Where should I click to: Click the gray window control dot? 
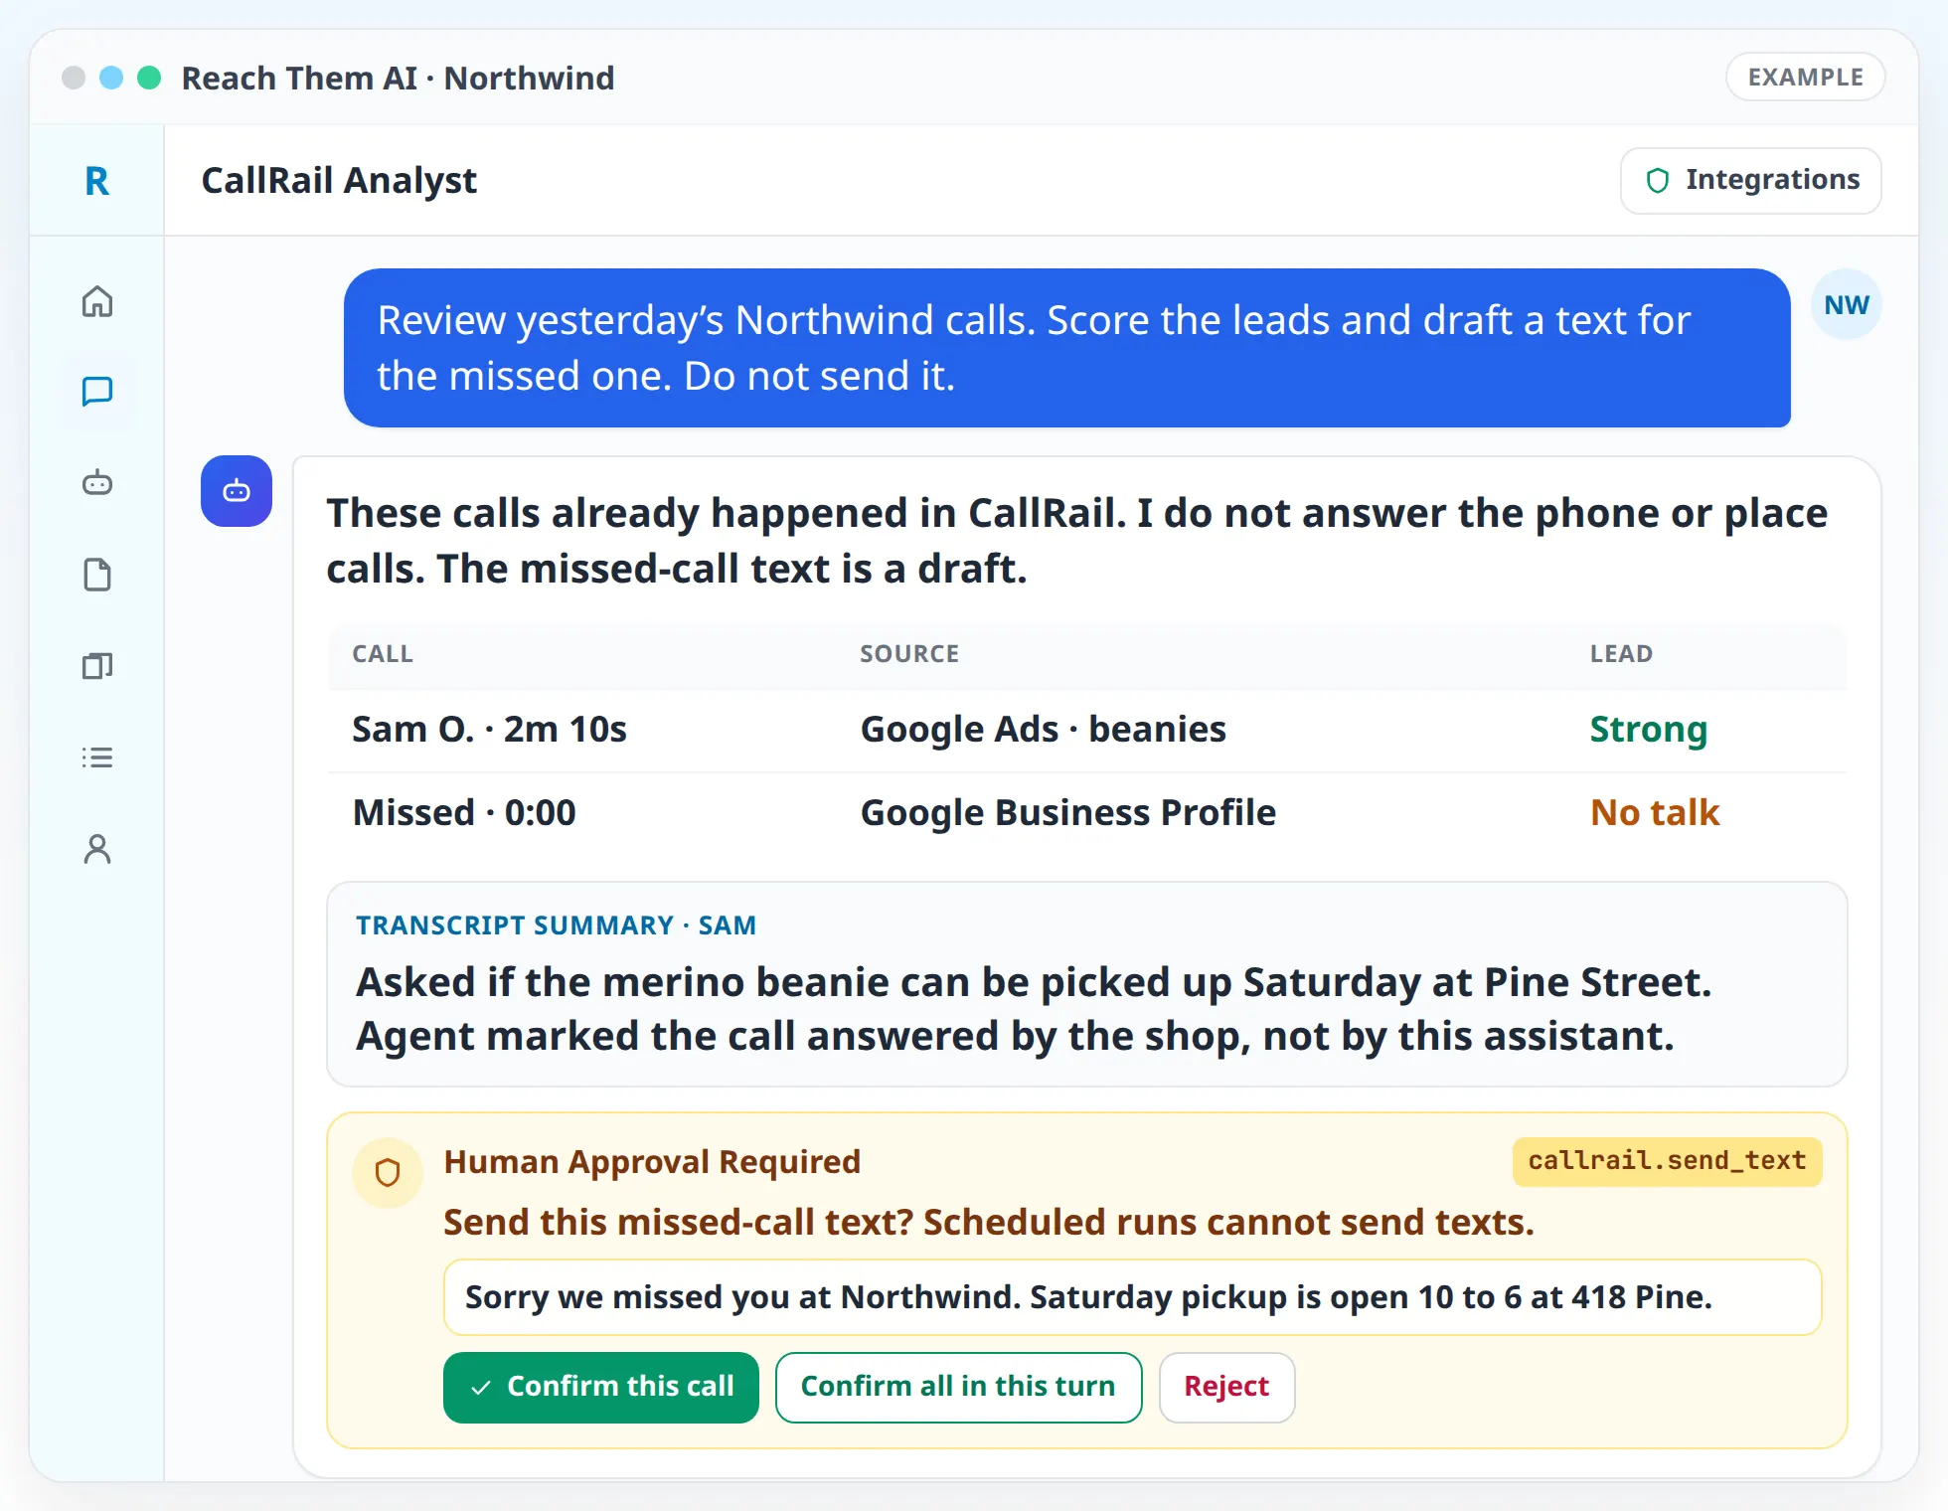pyautogui.click(x=74, y=78)
